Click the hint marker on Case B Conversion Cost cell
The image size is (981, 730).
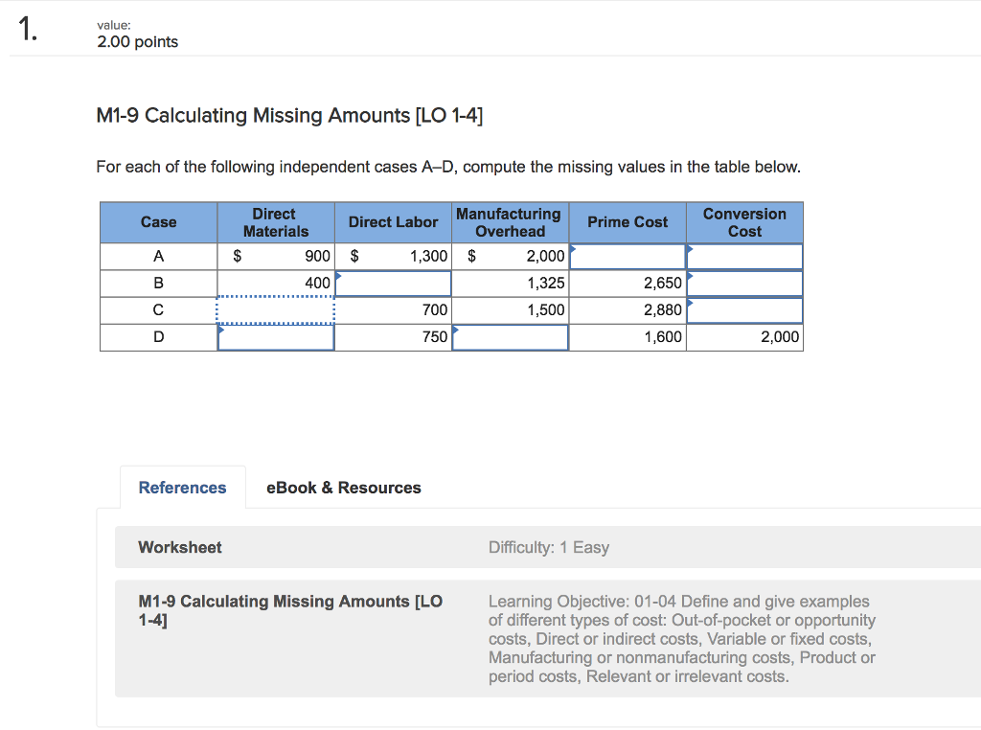692,276
